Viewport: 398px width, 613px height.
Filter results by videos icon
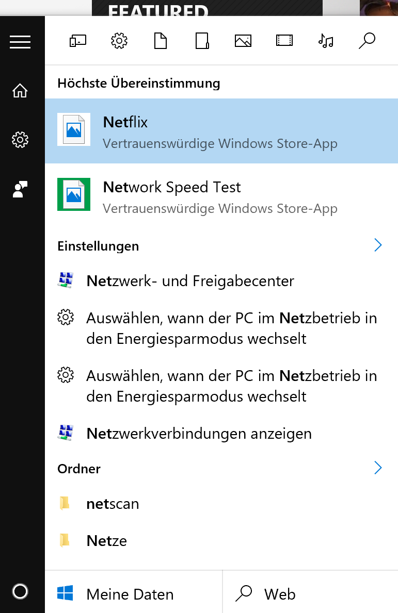(x=284, y=41)
